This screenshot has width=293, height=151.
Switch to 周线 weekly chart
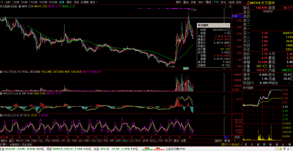point(69,2)
